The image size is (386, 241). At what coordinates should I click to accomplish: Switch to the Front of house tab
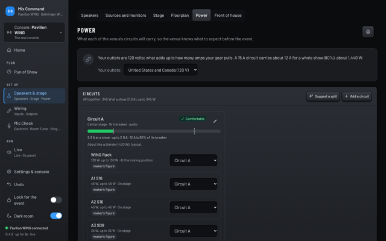click(x=228, y=15)
